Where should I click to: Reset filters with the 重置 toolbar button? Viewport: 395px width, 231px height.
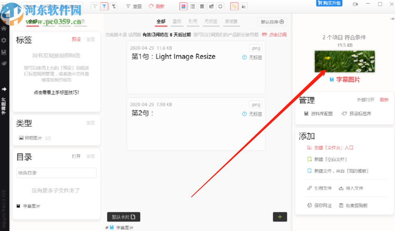(x=134, y=6)
